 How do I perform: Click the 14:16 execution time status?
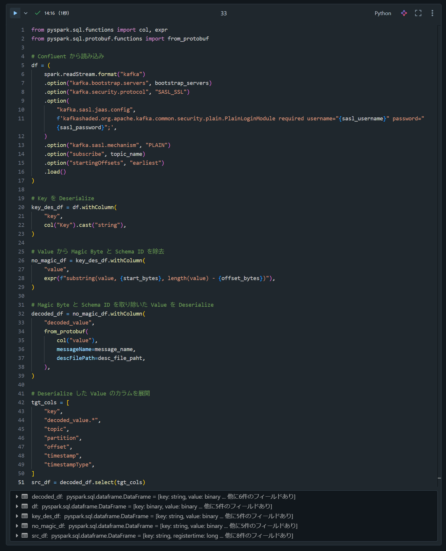pyautogui.click(x=56, y=13)
